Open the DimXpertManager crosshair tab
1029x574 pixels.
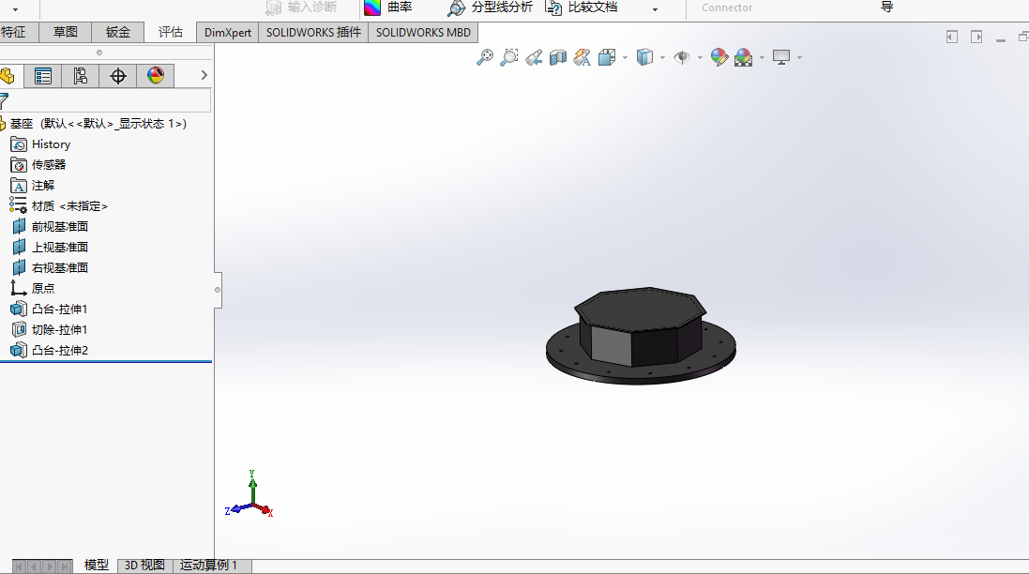[118, 76]
